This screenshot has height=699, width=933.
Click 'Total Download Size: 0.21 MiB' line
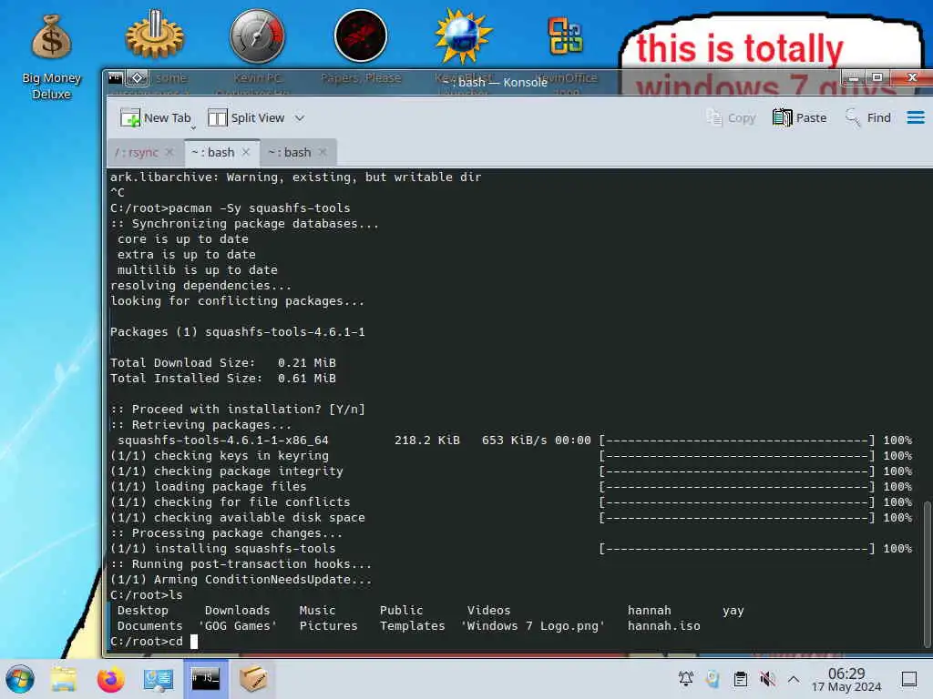click(x=223, y=362)
